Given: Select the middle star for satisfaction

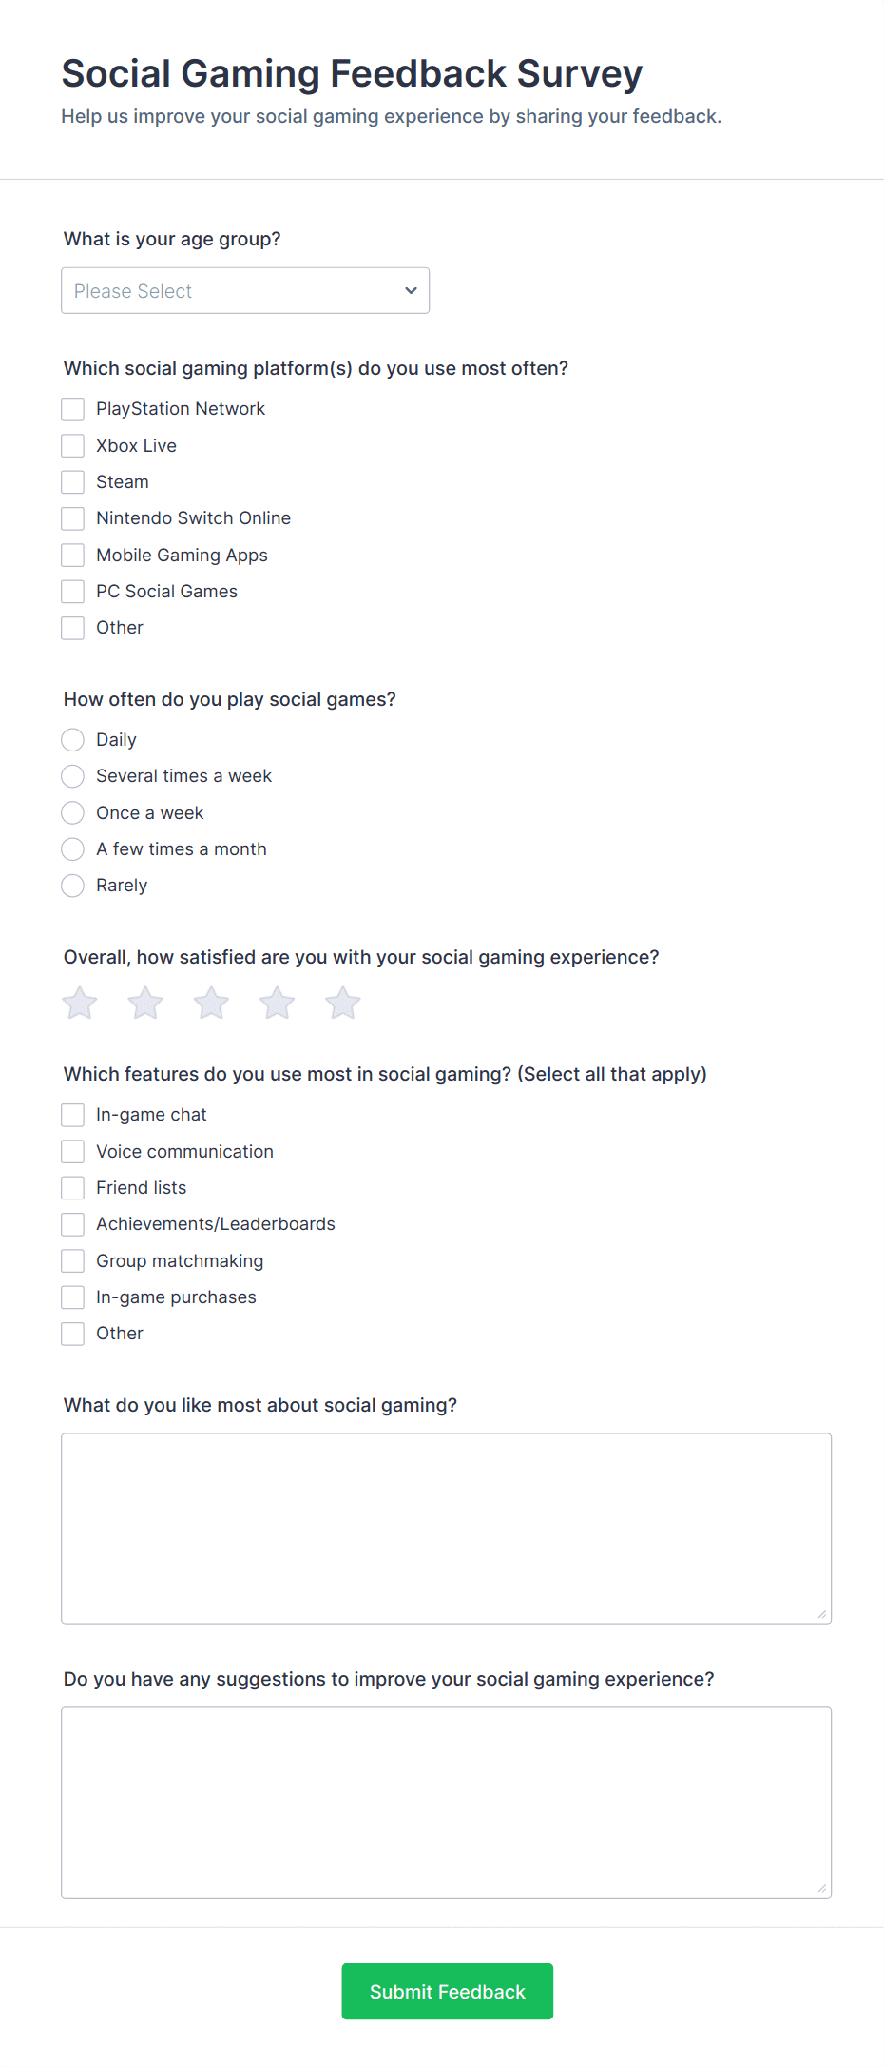Looking at the screenshot, I should coord(210,1002).
